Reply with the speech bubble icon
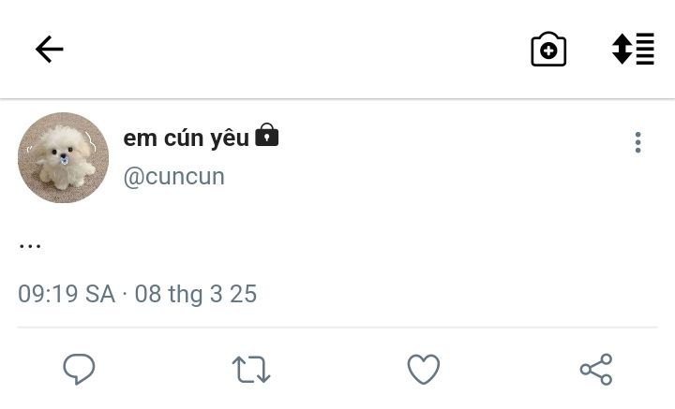This screenshot has width=675, height=409. 79,369
